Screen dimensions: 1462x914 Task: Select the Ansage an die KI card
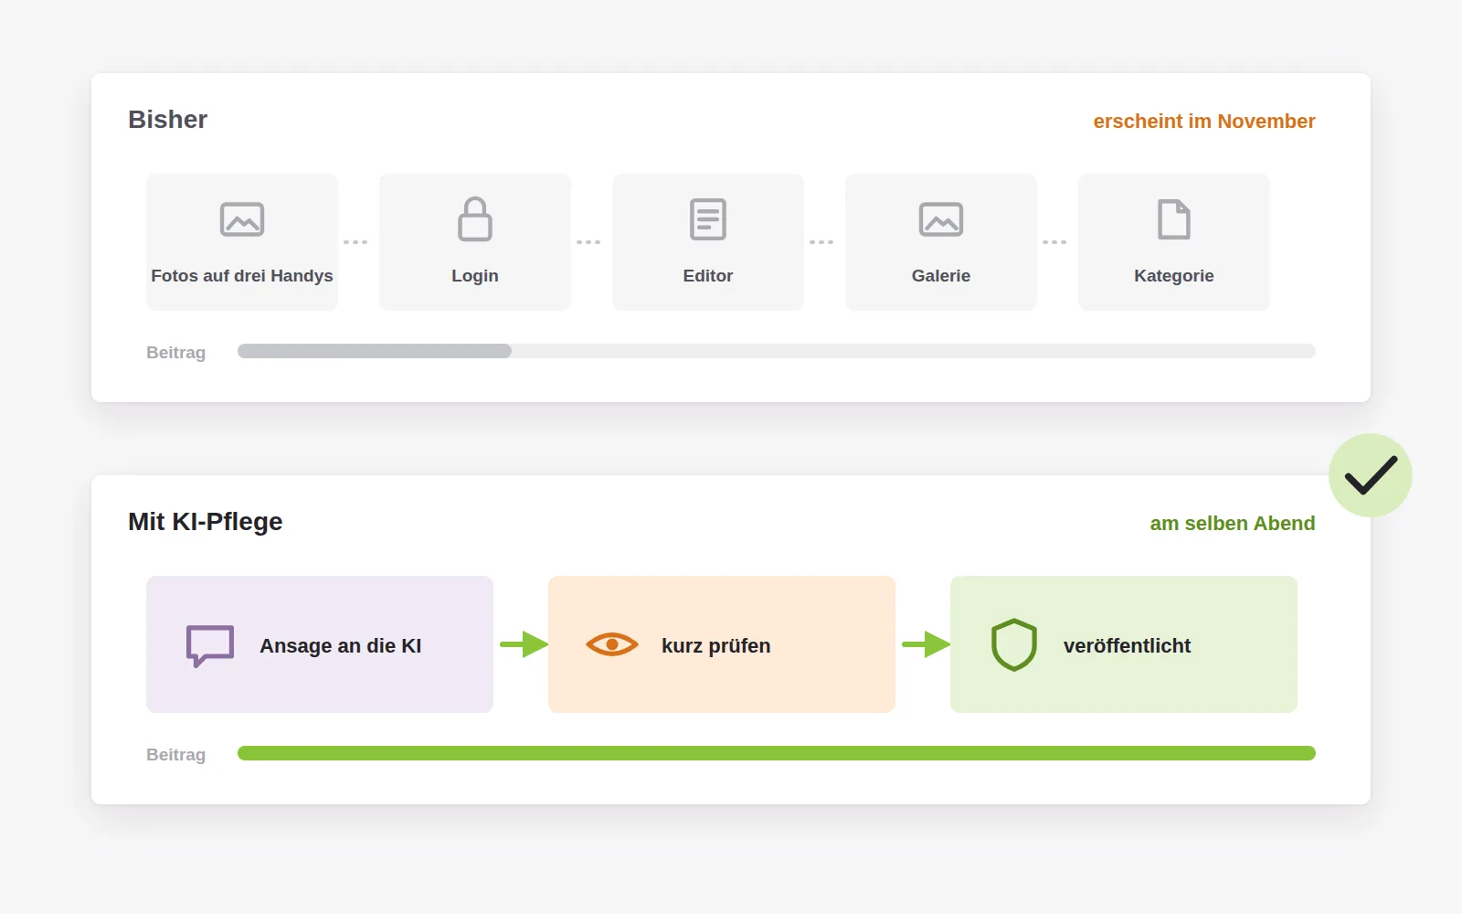coord(320,644)
